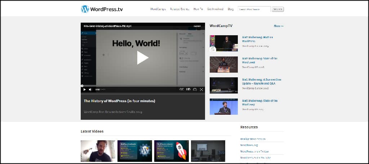Click the Share button on the video
Viewport: 369px width, 164px height.
coord(197,26)
